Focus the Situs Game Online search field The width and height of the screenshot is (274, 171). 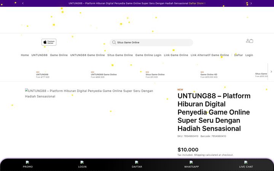point(151,43)
